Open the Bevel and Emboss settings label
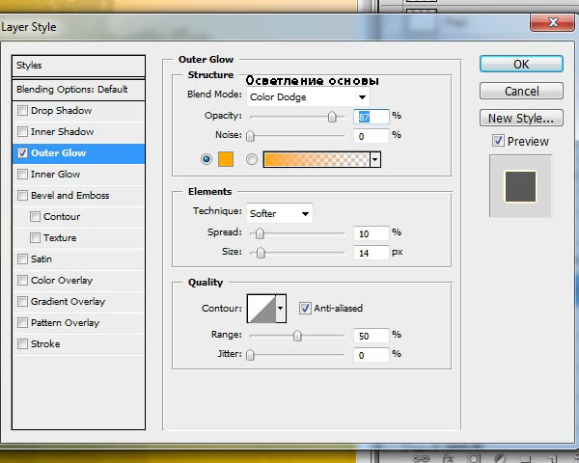The image size is (579, 463). pyautogui.click(x=70, y=195)
